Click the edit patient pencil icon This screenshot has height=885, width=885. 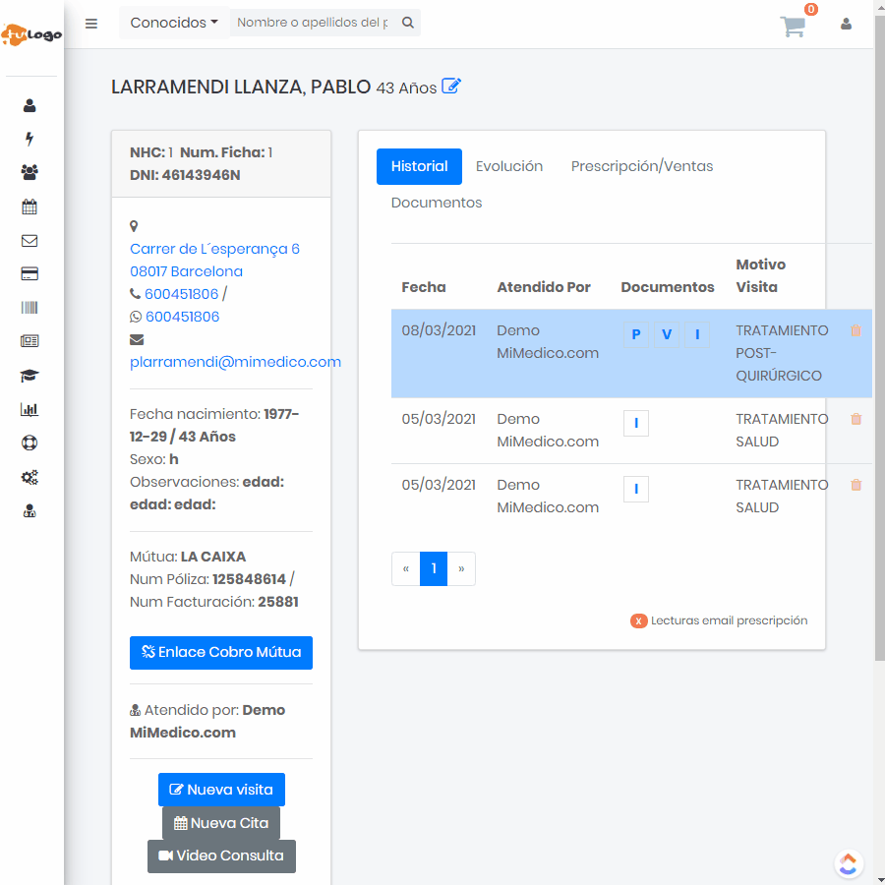[451, 87]
